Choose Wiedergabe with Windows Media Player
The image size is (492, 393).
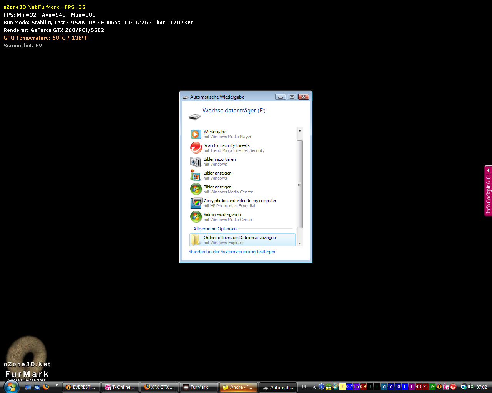(x=243, y=134)
